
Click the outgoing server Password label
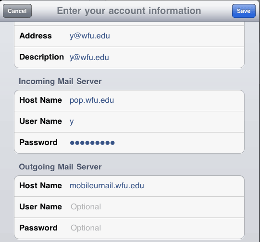38,228
